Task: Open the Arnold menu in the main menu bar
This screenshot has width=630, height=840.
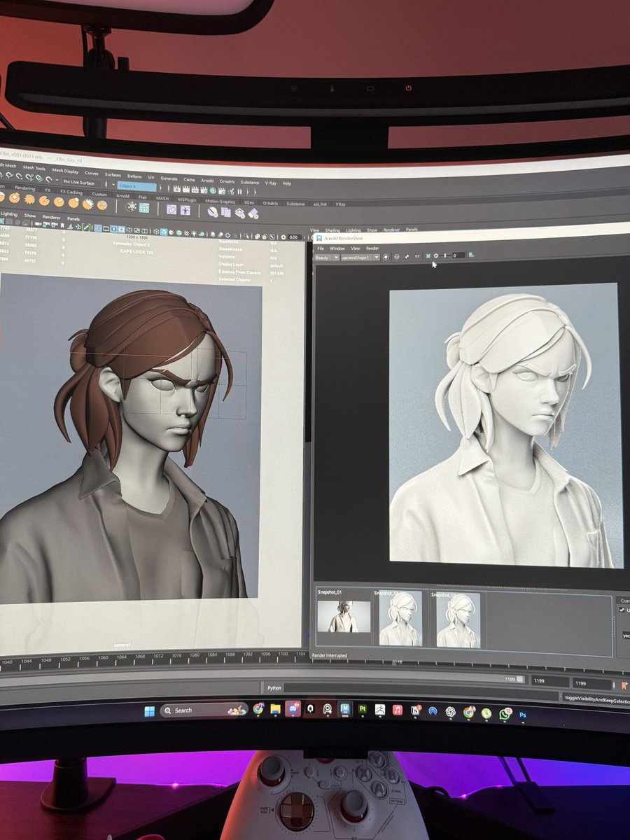Action: coord(207,181)
